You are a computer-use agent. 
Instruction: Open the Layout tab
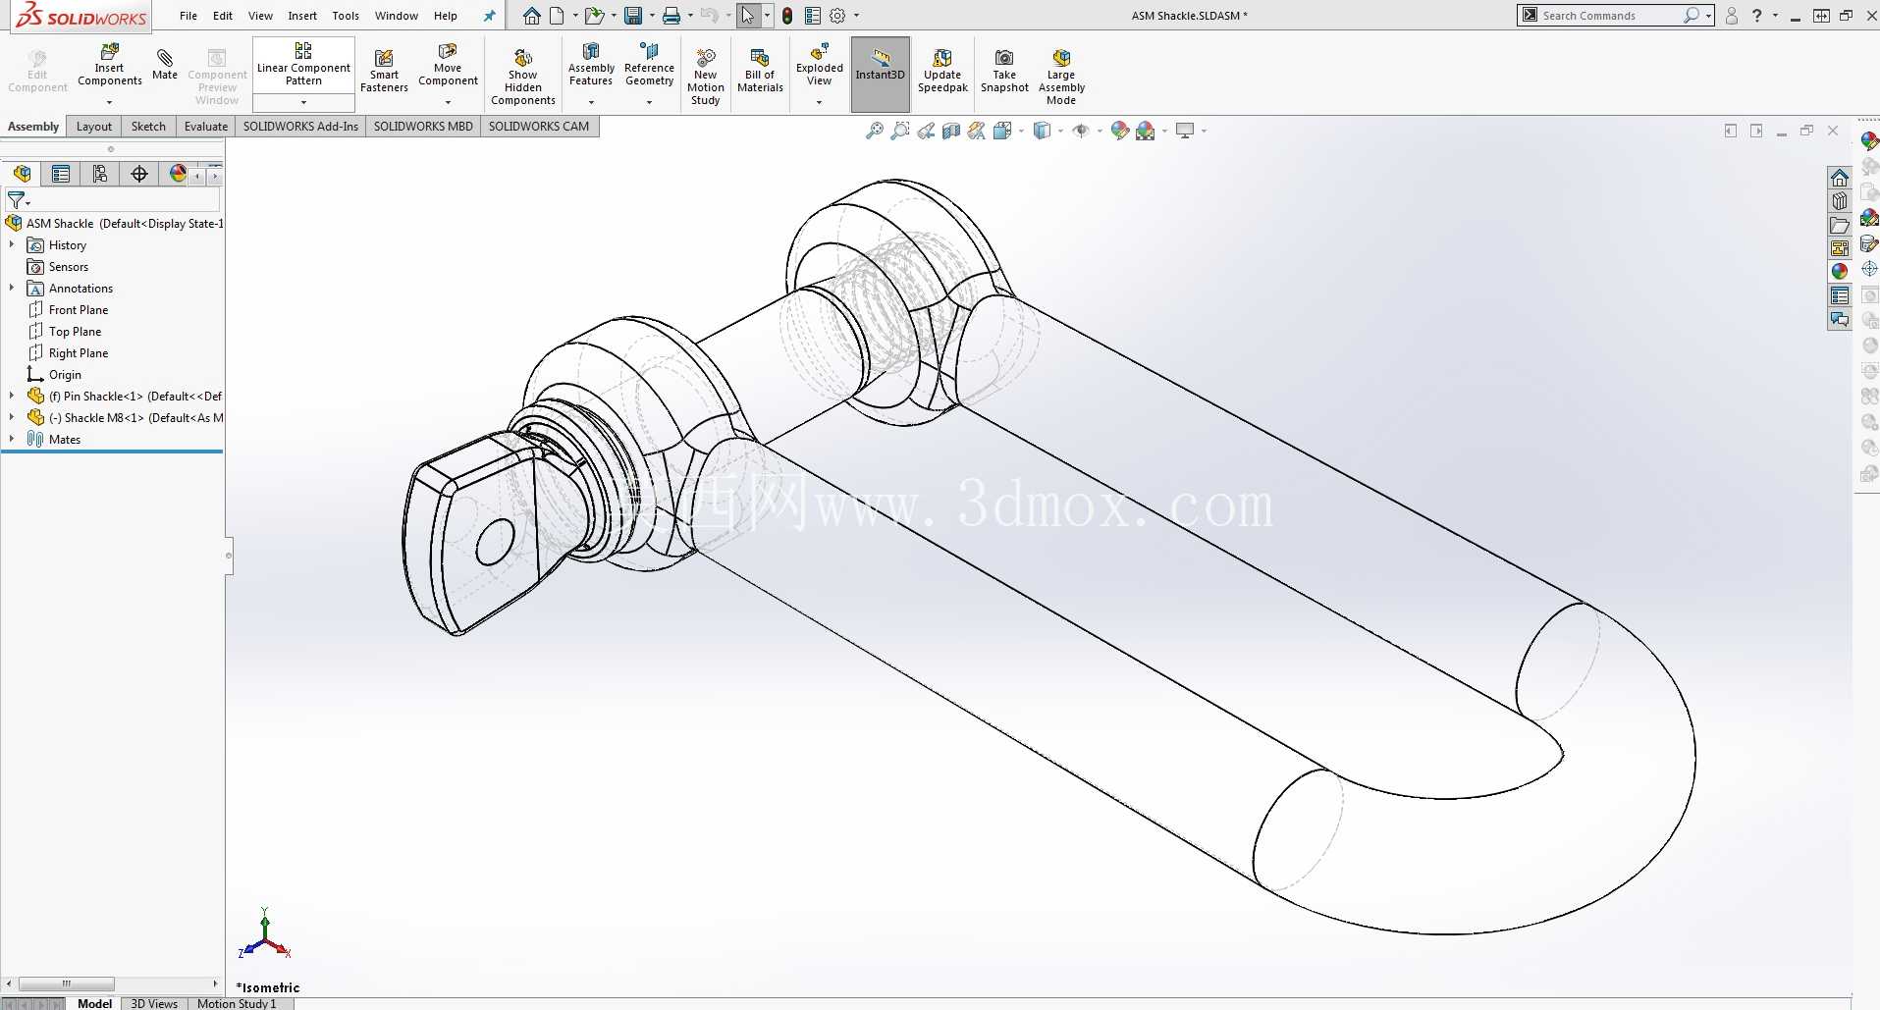[x=94, y=127]
